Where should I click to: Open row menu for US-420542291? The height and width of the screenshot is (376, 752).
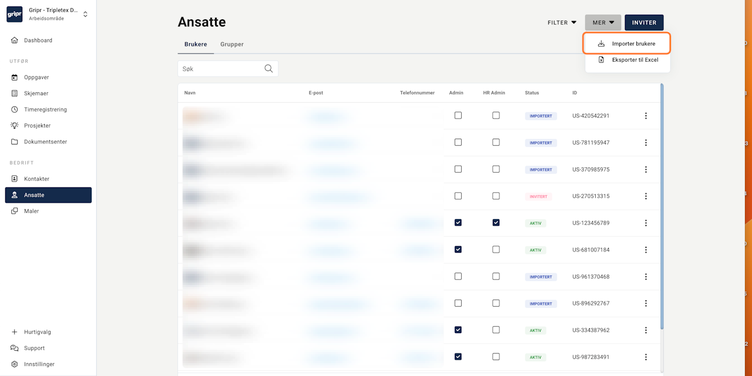click(646, 116)
